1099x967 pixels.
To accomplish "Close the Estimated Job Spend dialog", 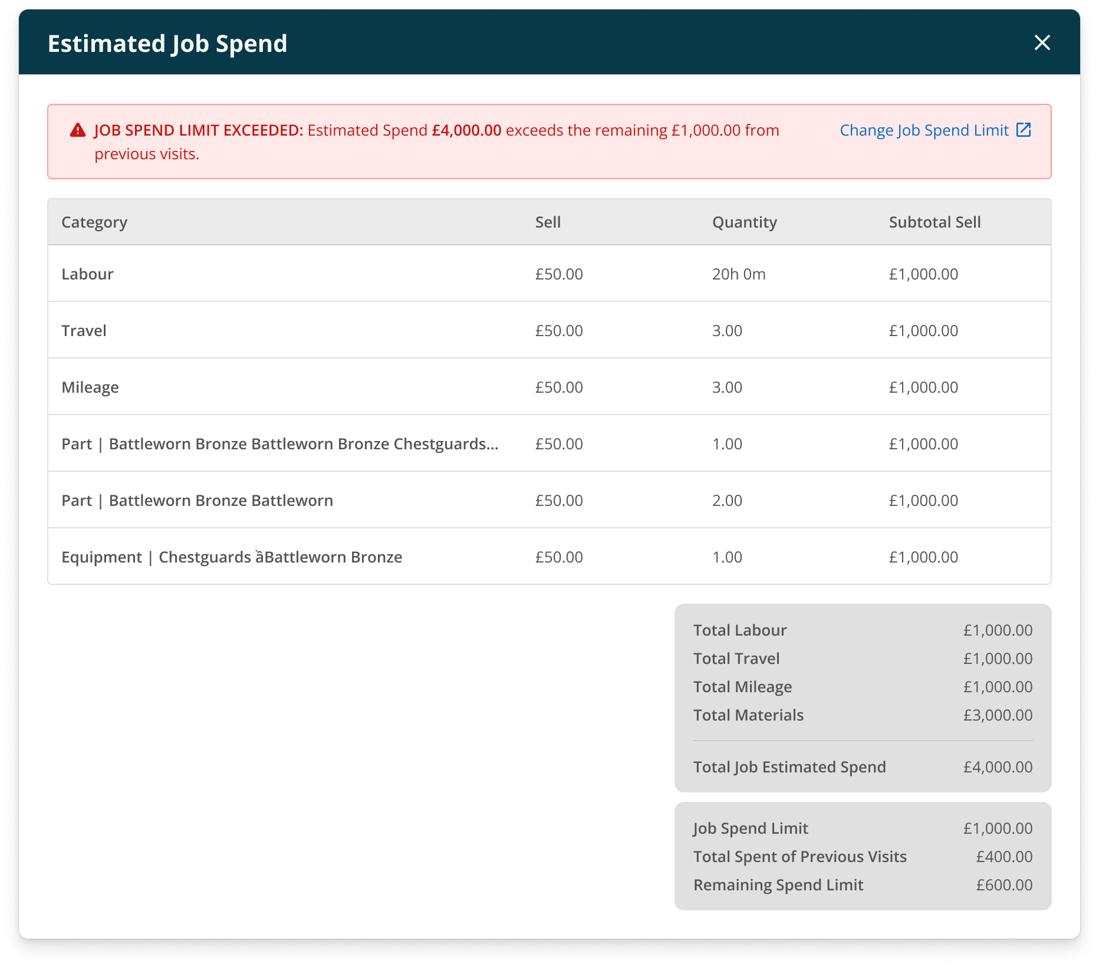I will pos(1042,42).
